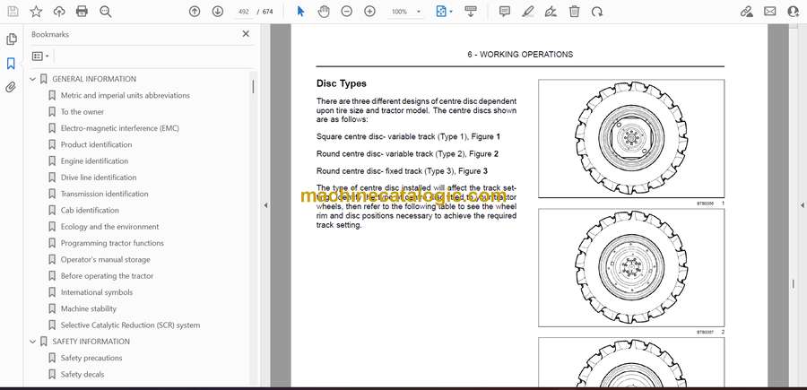Go to next page with down arrow
The height and width of the screenshot is (390, 807).
[x=218, y=12]
